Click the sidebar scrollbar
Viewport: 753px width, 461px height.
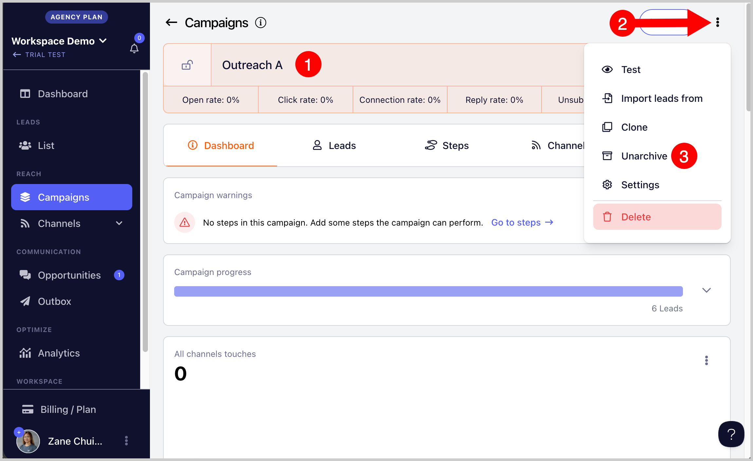[x=145, y=212]
